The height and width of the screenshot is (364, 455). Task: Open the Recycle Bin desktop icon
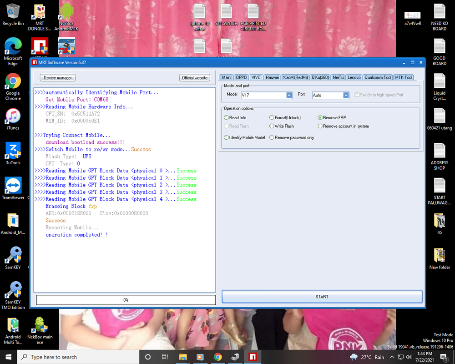pos(13,15)
